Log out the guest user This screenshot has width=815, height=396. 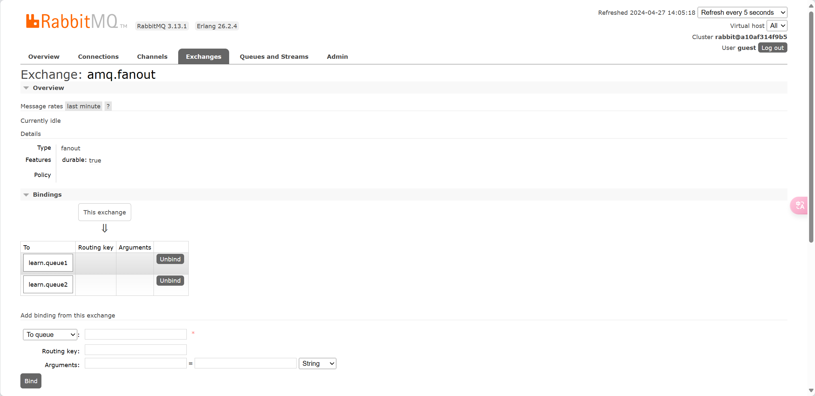(772, 48)
